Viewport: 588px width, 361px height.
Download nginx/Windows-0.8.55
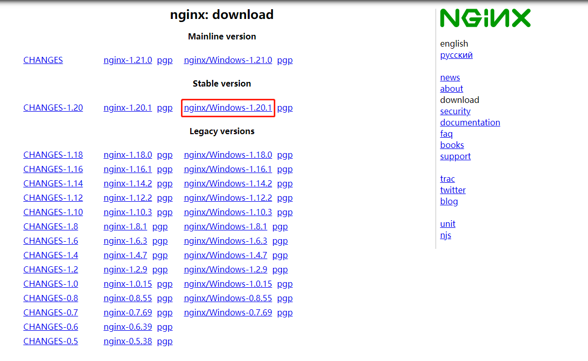(x=228, y=298)
